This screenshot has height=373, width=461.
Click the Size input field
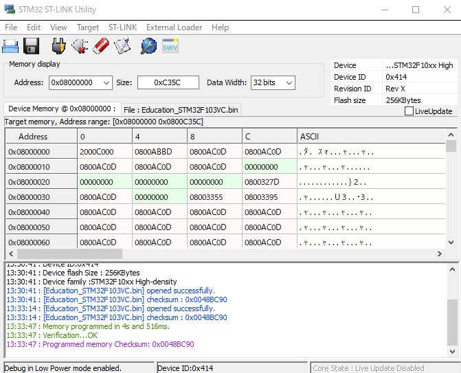tap(168, 82)
